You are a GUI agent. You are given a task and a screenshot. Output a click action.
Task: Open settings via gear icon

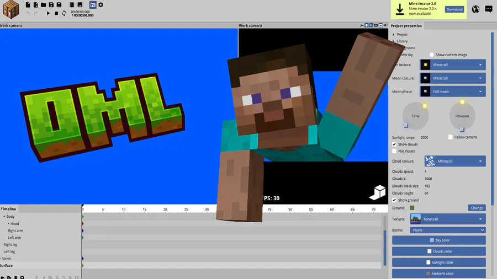tap(101, 5)
